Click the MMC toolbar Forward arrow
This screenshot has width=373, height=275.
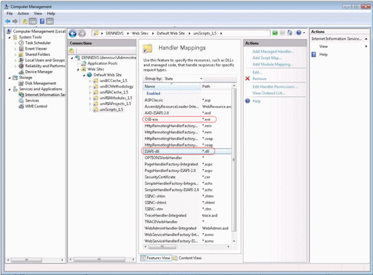(x=15, y=22)
